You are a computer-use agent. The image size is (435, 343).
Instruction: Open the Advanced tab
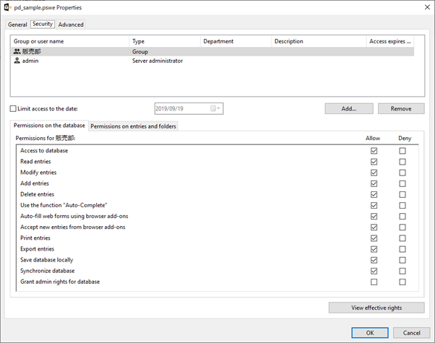tap(71, 25)
